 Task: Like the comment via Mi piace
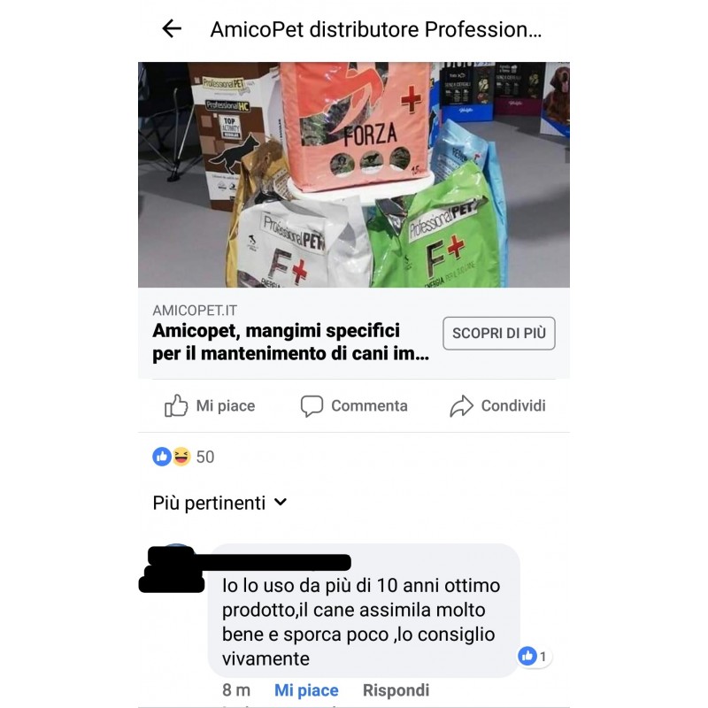tap(306, 690)
